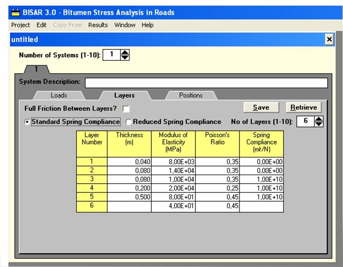Select system tab 1
This screenshot has height=267, width=343.
(x=37, y=69)
